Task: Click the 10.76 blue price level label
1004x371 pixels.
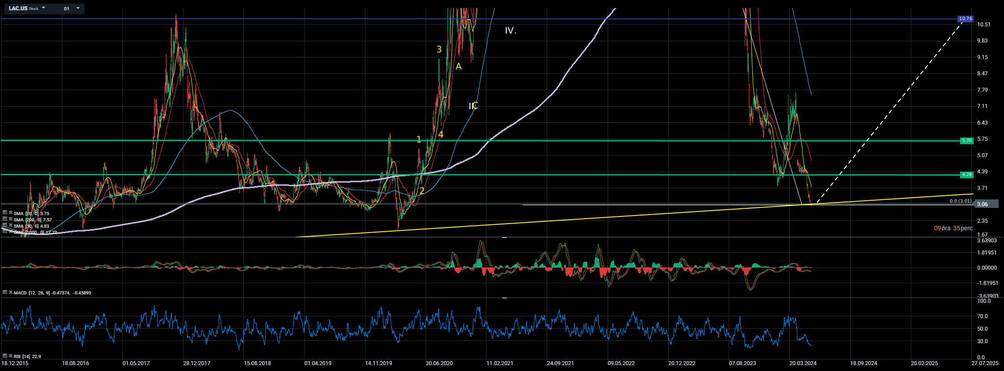Action: (x=965, y=19)
